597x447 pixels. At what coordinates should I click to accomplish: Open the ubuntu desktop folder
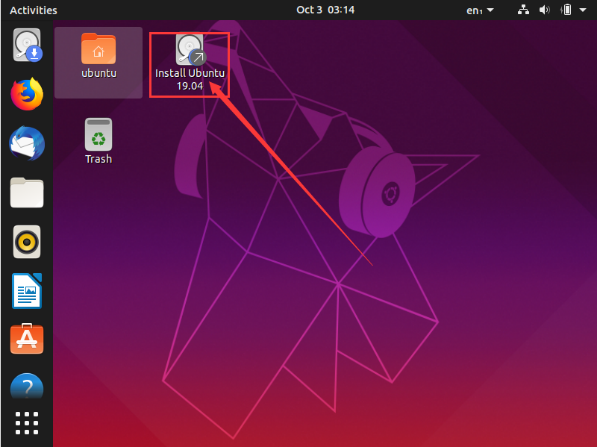98,52
